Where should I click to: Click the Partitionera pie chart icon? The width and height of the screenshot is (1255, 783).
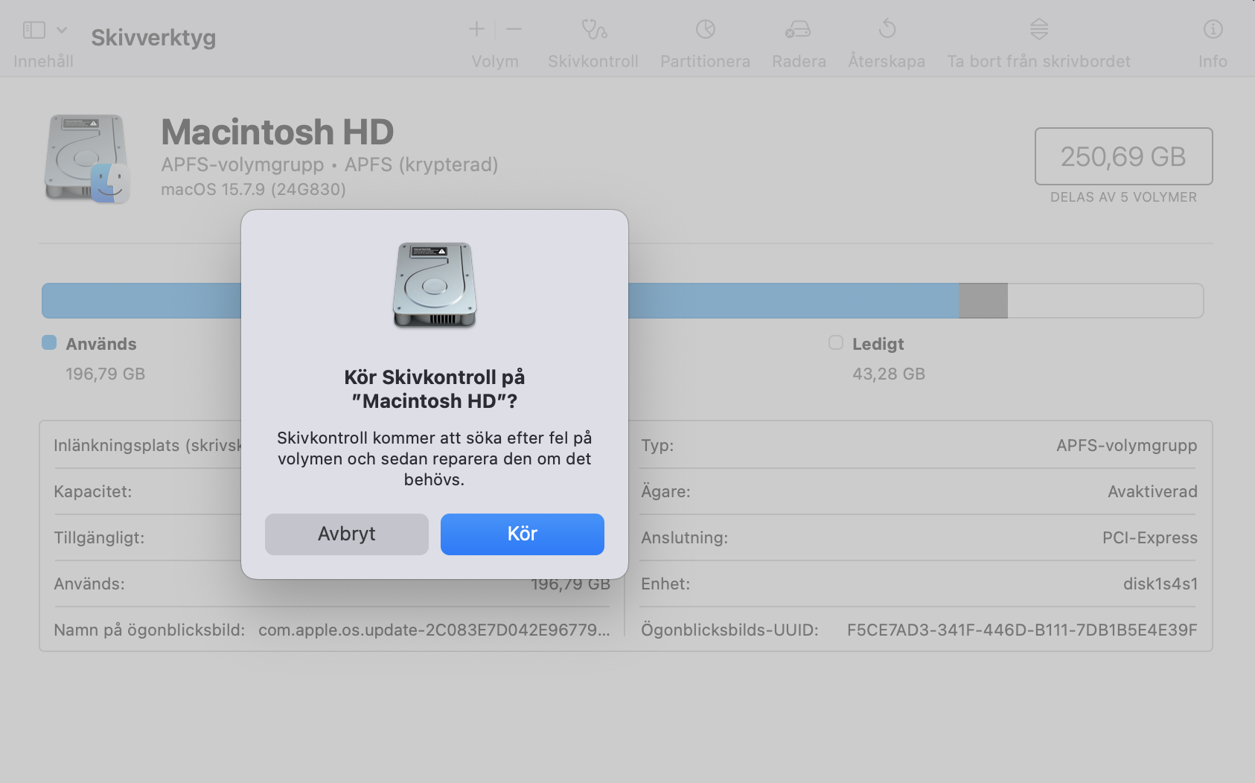[x=705, y=29]
